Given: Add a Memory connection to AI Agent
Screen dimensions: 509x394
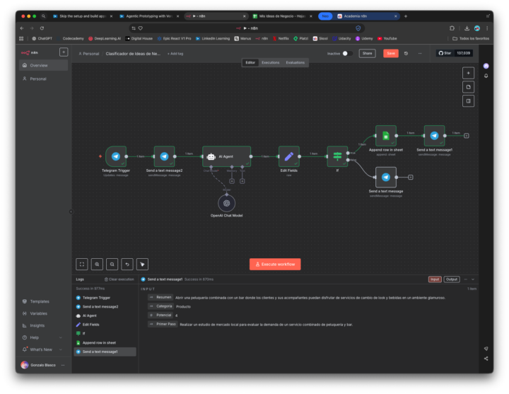Looking at the screenshot, I should tap(232, 181).
